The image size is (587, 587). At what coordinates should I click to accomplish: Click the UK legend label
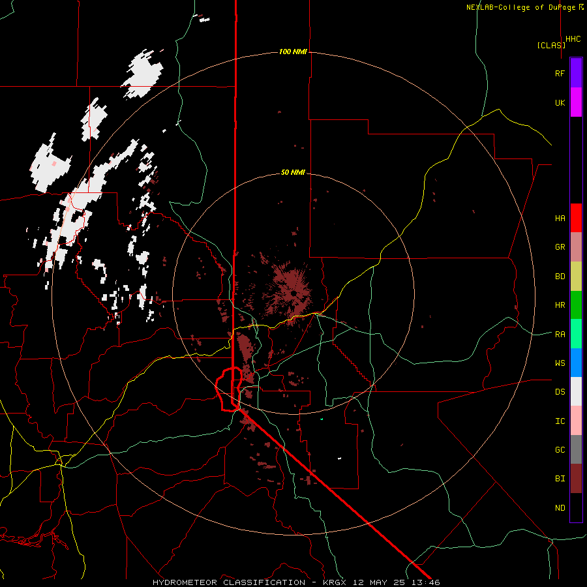click(x=560, y=102)
